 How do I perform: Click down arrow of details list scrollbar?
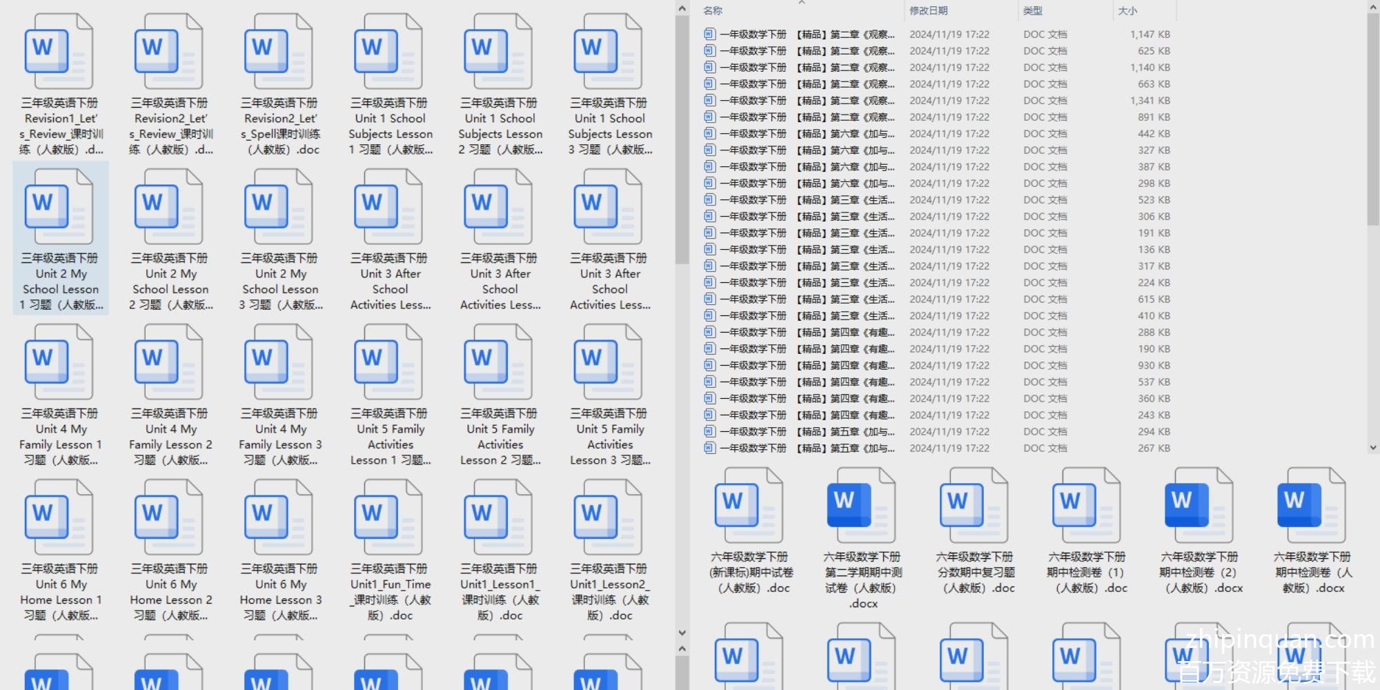coord(1372,448)
